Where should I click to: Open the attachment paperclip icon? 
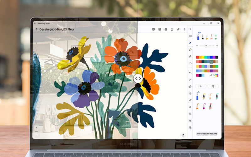[x=178, y=29]
